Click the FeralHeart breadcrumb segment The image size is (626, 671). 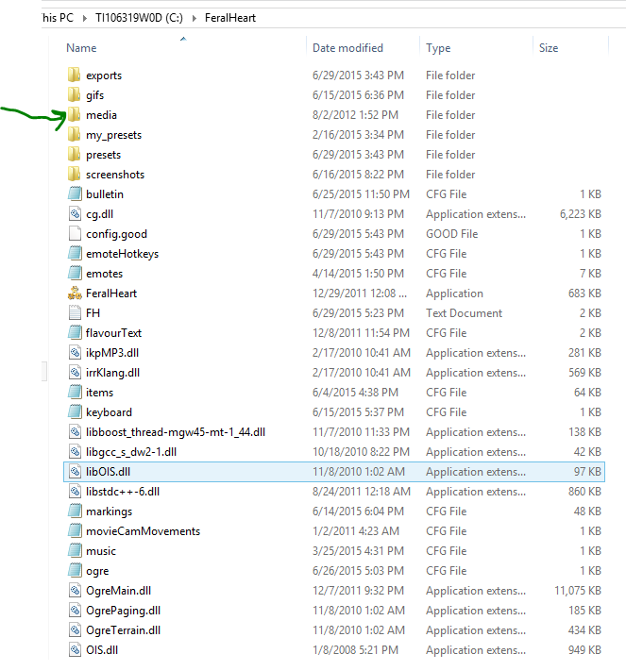pos(230,18)
